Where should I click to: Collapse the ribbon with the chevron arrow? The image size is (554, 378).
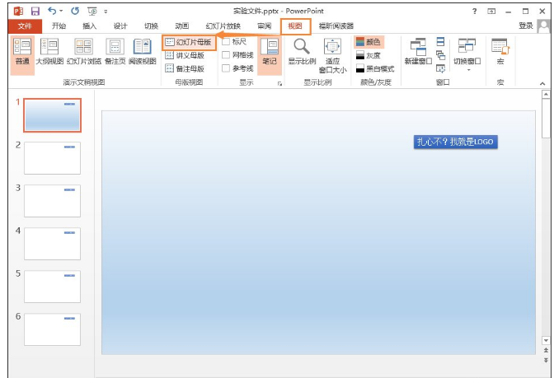pyautogui.click(x=542, y=83)
